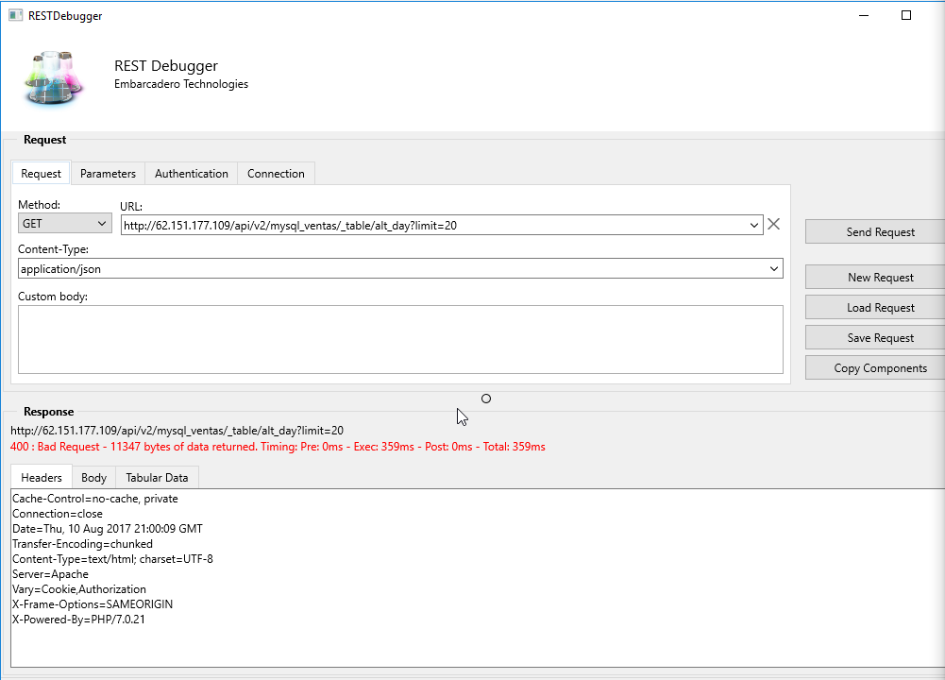Viewport: 945px width, 680px height.
Task: Select the Connection tab
Action: pos(276,174)
